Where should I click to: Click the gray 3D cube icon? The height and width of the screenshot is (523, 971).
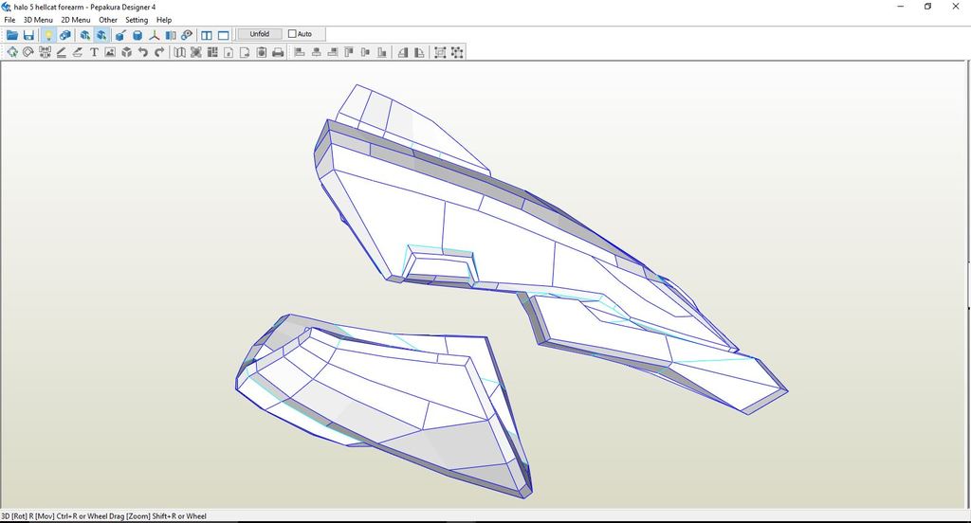pyautogui.click(x=127, y=53)
